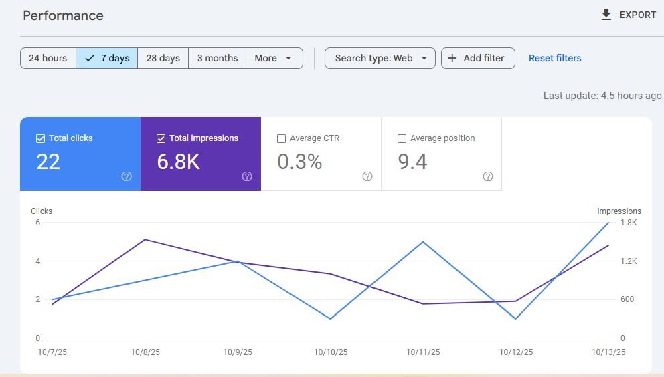Image resolution: width=664 pixels, height=377 pixels.
Task: Select the 24 hours date range
Action: [48, 58]
